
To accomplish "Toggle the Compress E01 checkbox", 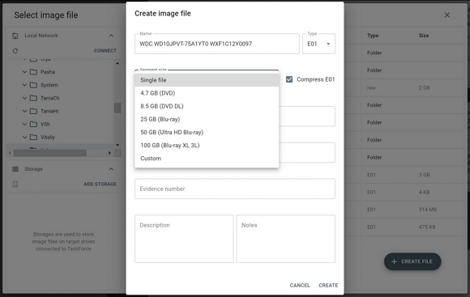I will point(289,79).
